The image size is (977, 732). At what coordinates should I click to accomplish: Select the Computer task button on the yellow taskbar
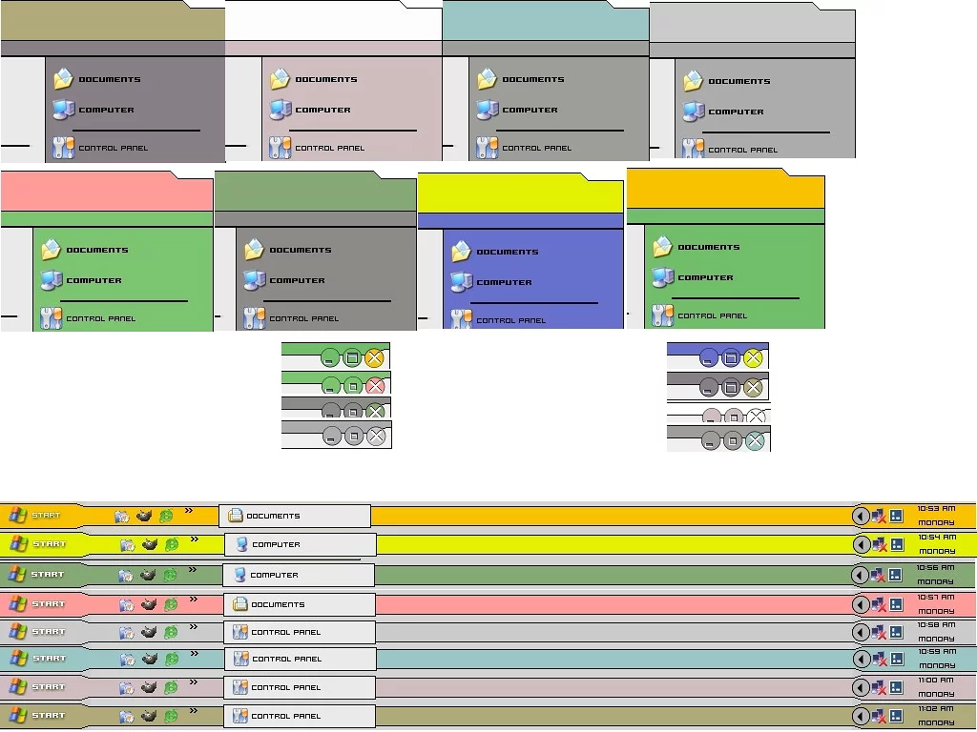(300, 544)
